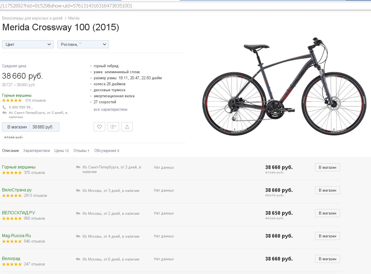
Task: Select the Отзывы 1 tab
Action: [x=81, y=151]
